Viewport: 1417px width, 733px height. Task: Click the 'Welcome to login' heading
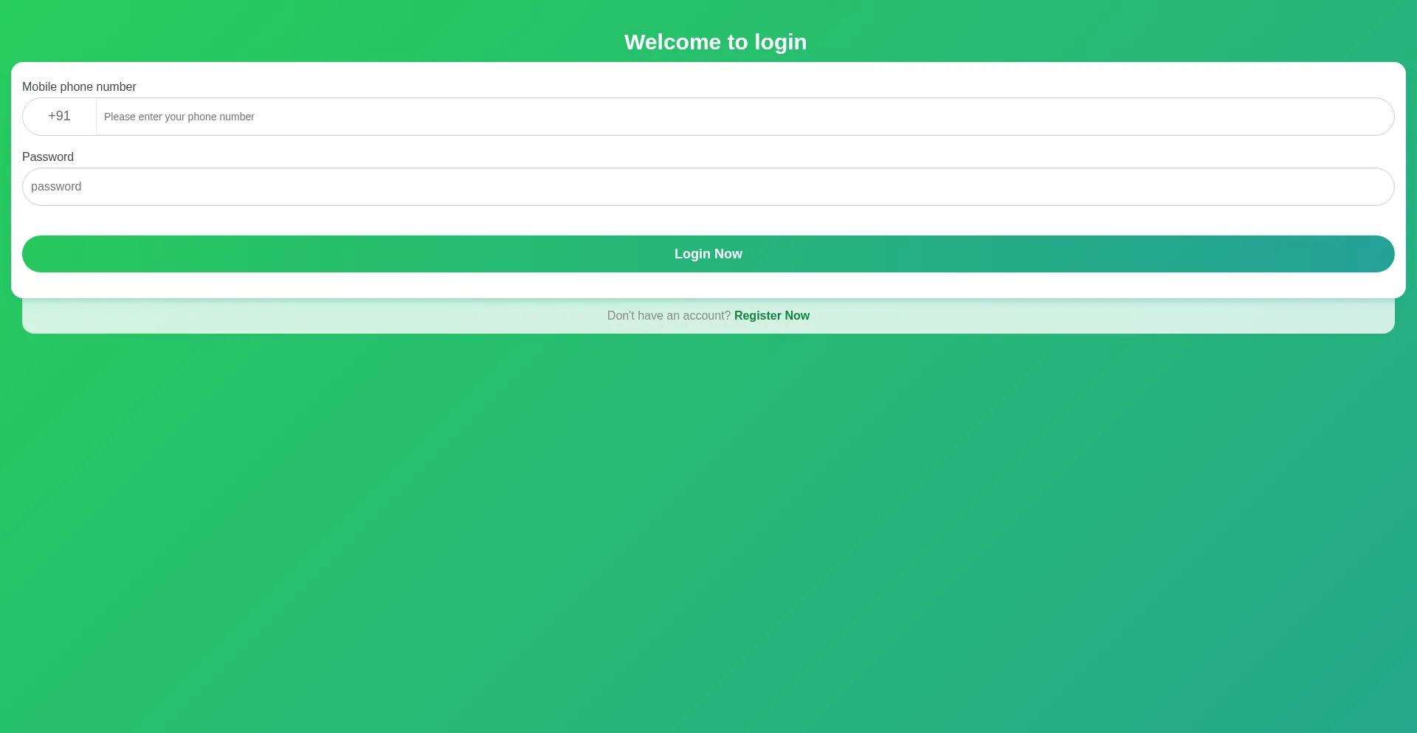coord(716,42)
